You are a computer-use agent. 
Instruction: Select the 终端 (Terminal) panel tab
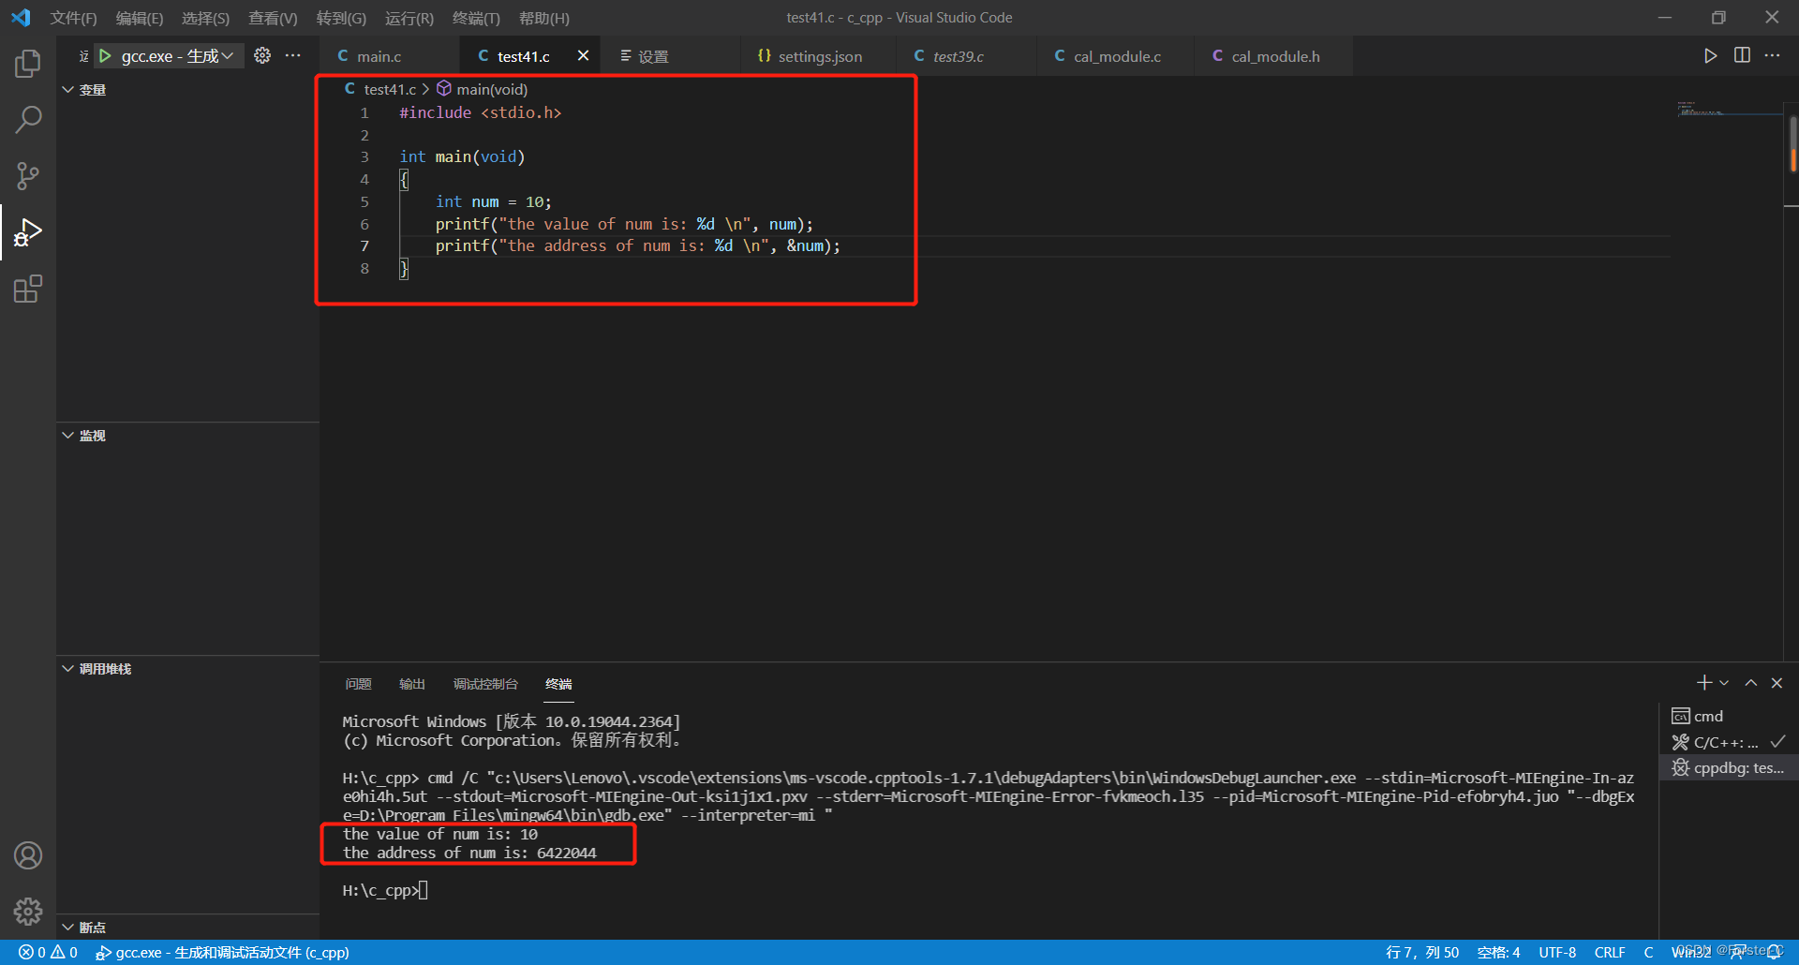pyautogui.click(x=559, y=684)
